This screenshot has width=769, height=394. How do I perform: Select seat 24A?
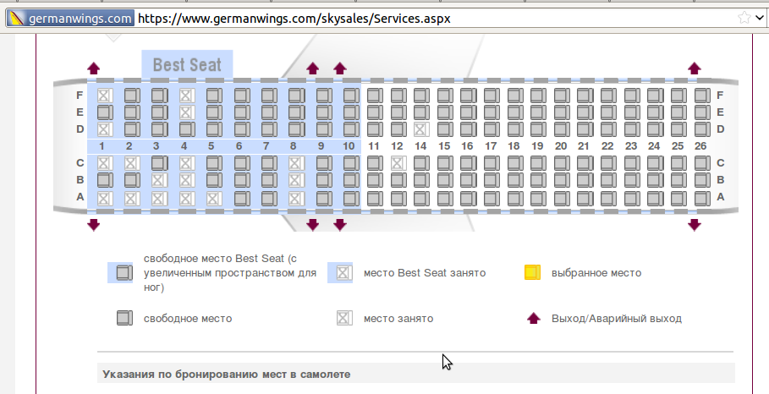coord(656,199)
